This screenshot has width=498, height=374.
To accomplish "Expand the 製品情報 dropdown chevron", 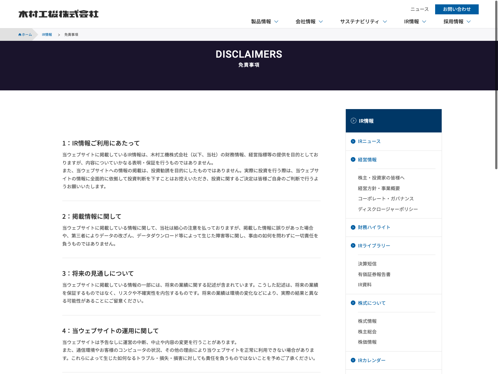I will [276, 22].
